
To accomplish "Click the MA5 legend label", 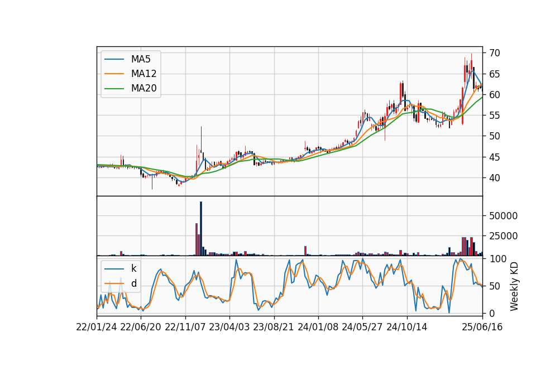I will pyautogui.click(x=141, y=59).
